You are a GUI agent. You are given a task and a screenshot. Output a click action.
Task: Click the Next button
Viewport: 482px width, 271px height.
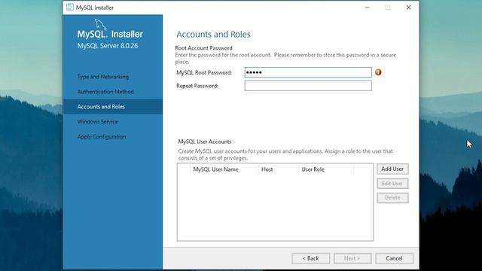pyautogui.click(x=352, y=258)
